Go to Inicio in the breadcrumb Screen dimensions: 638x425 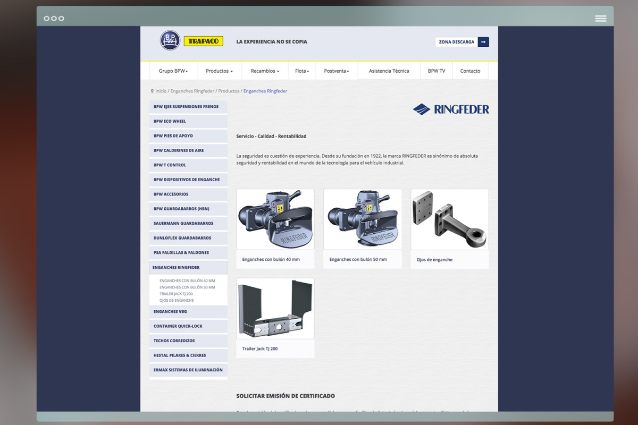161,91
